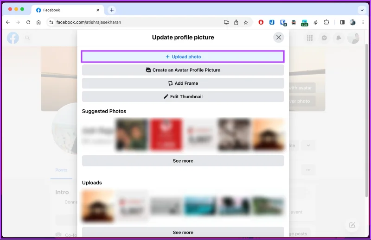Close the Update profile picture dialog

coord(279,38)
